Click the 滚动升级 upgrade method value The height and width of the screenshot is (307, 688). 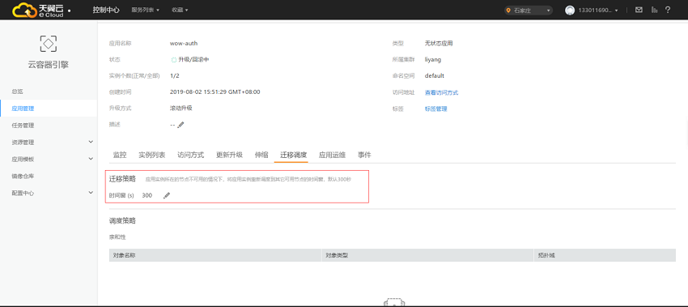[180, 108]
